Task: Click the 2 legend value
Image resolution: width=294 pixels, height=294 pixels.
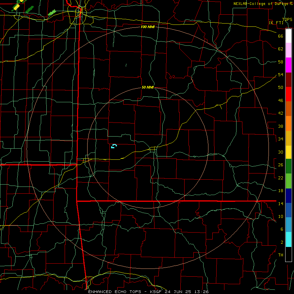Action: point(282,242)
